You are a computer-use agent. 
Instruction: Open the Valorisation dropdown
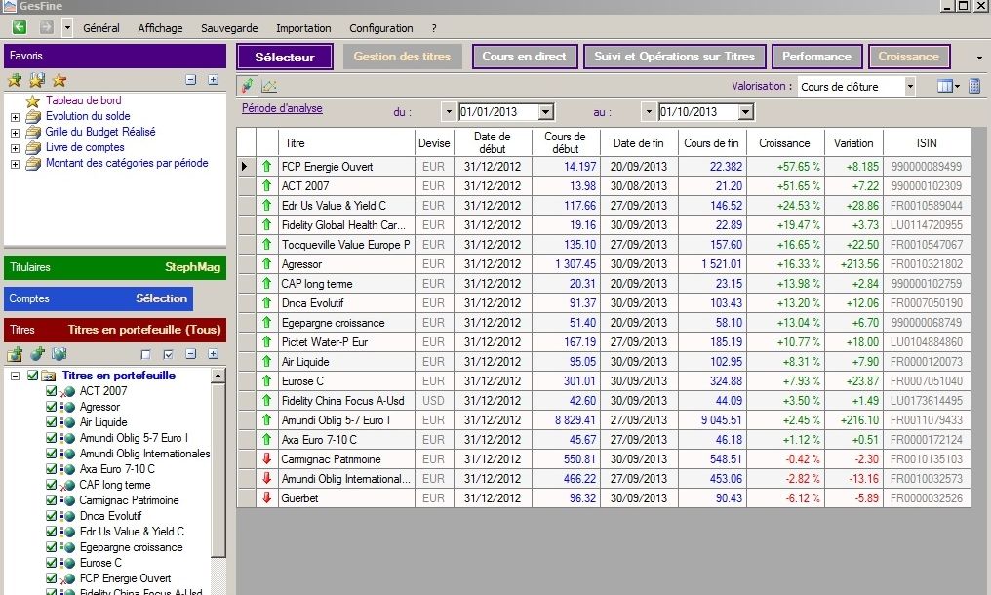909,87
